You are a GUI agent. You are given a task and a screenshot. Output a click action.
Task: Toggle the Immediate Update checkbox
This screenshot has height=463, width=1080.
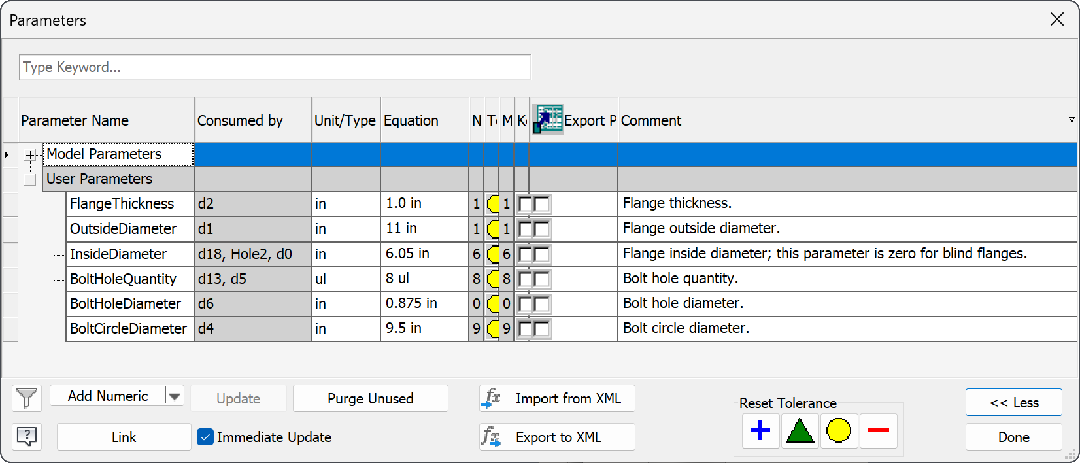pos(205,437)
